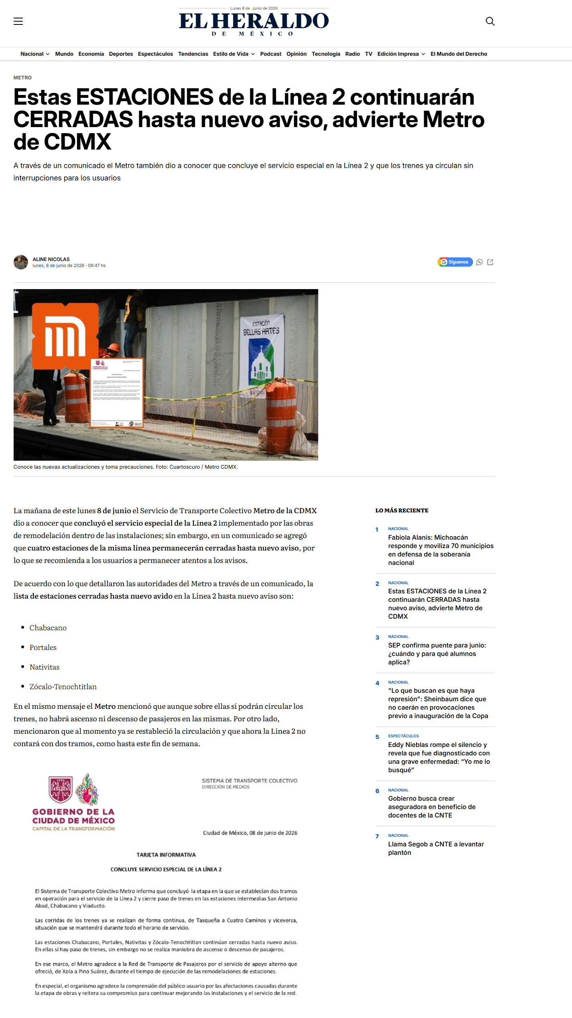This screenshot has height=1018, width=572.
Task: Click the search magnifier icon
Action: [490, 21]
